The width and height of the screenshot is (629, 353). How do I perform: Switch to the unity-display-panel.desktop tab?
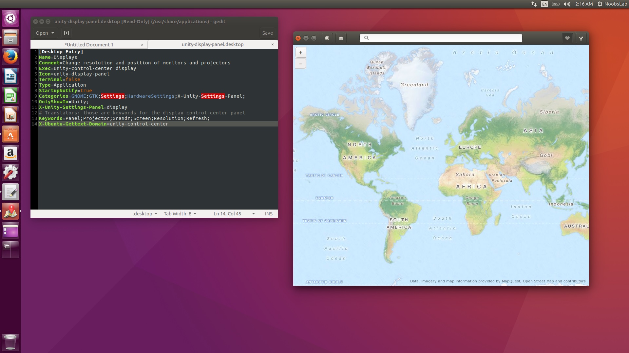click(x=213, y=44)
